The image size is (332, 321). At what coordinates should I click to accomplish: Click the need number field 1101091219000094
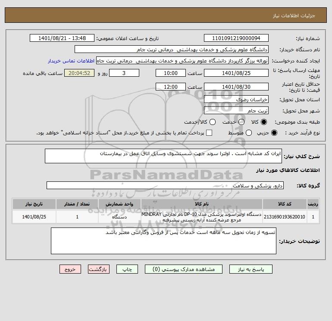tap(236, 38)
